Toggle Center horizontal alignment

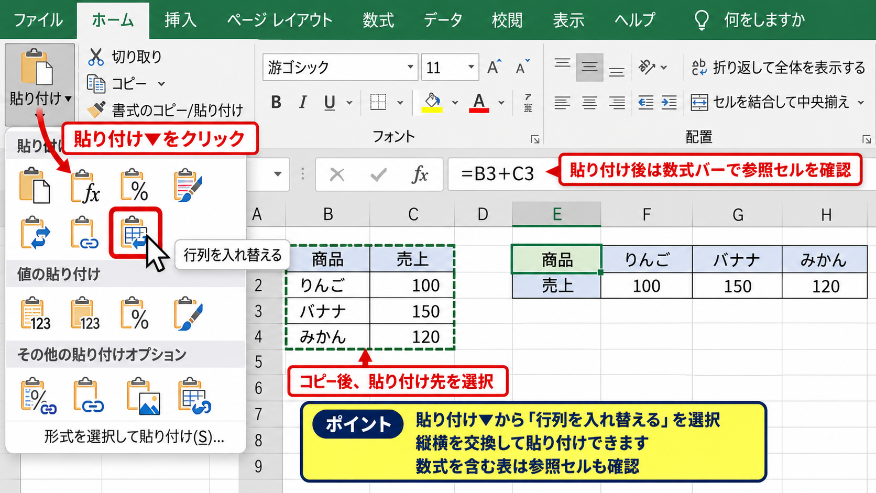click(x=589, y=102)
